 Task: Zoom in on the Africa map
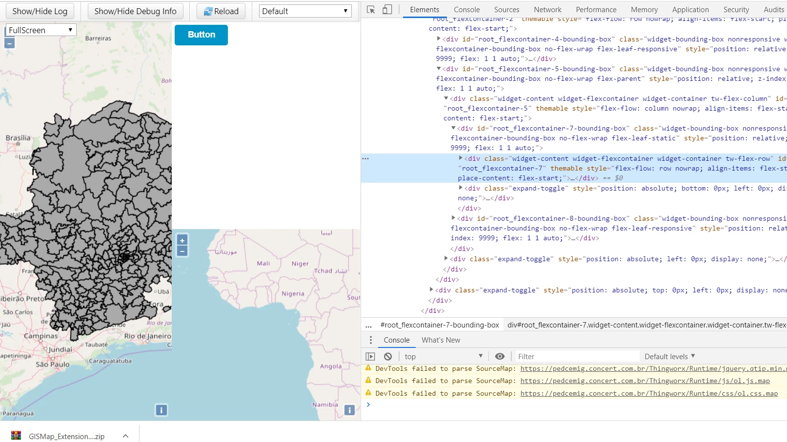(182, 240)
